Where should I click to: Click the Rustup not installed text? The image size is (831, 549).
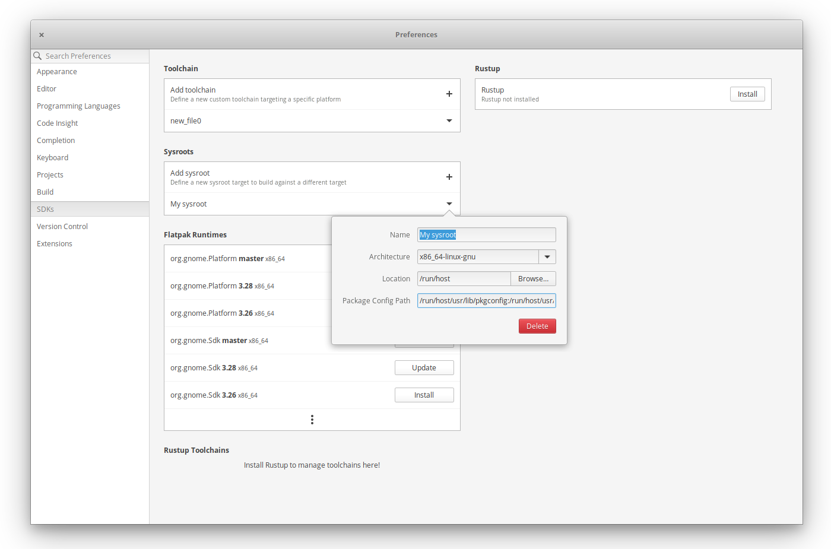(510, 100)
